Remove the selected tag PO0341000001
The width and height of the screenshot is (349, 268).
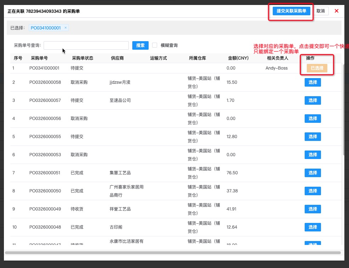[x=65, y=28]
